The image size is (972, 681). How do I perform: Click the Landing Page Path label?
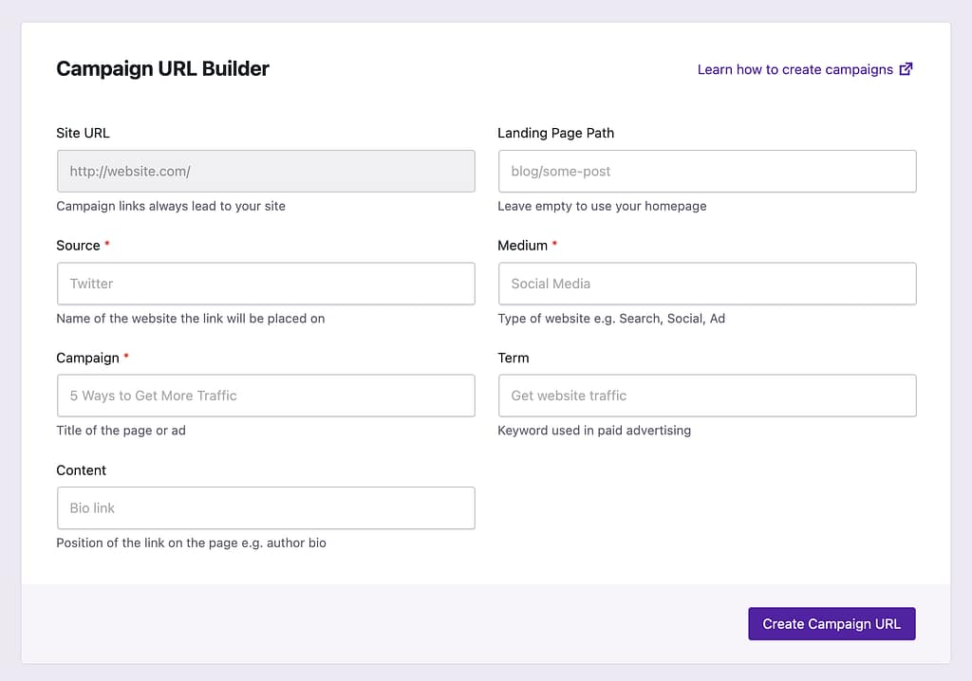(x=556, y=133)
